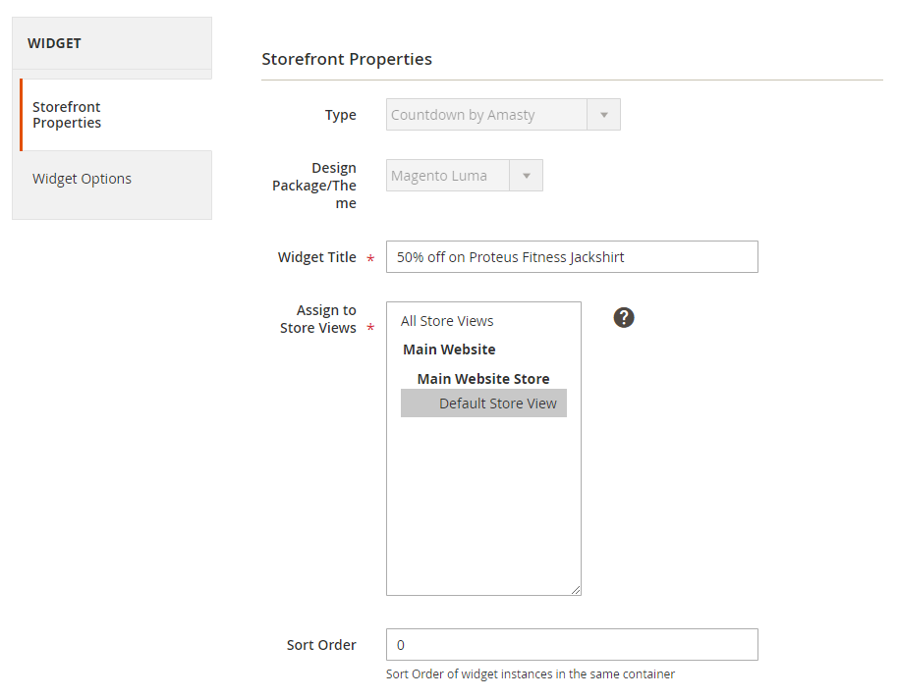
Task: Click the help question mark icon
Action: 624,317
